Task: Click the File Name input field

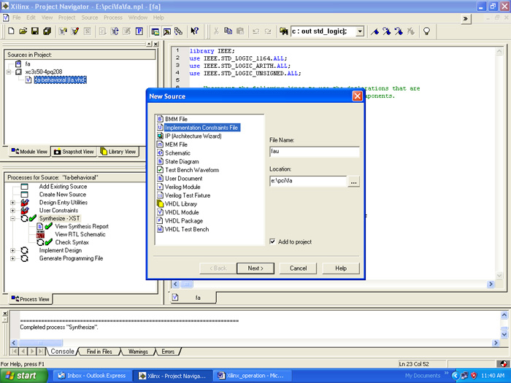Action: click(x=315, y=152)
